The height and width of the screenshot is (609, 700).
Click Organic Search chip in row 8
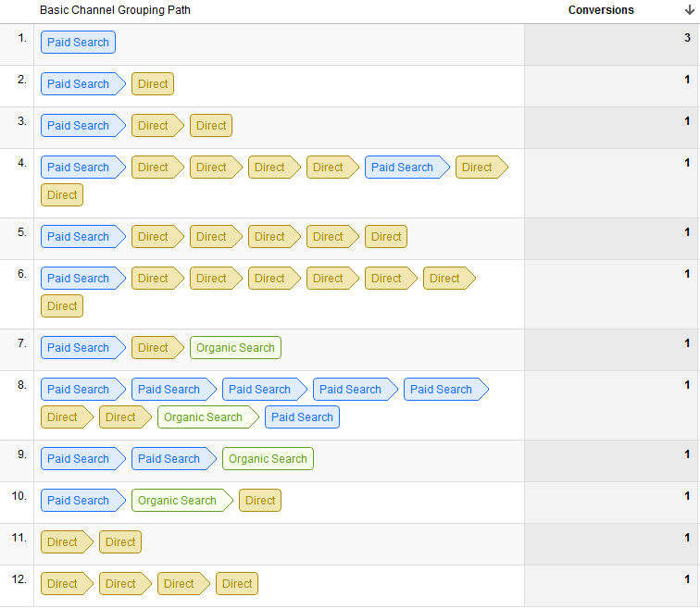[208, 417]
